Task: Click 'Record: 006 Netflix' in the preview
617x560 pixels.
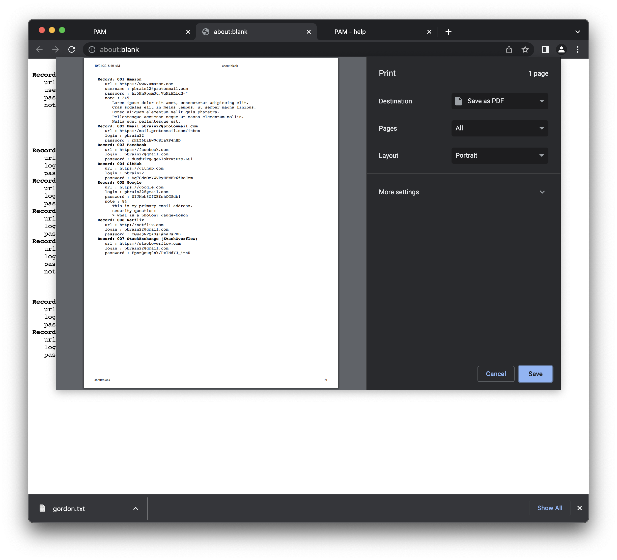Action: point(121,220)
